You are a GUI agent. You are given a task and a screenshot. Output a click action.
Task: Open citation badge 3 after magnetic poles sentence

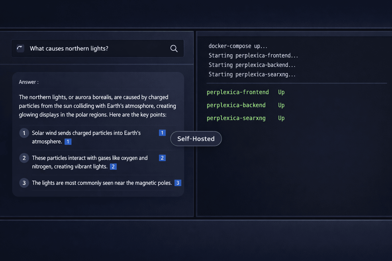click(x=178, y=183)
